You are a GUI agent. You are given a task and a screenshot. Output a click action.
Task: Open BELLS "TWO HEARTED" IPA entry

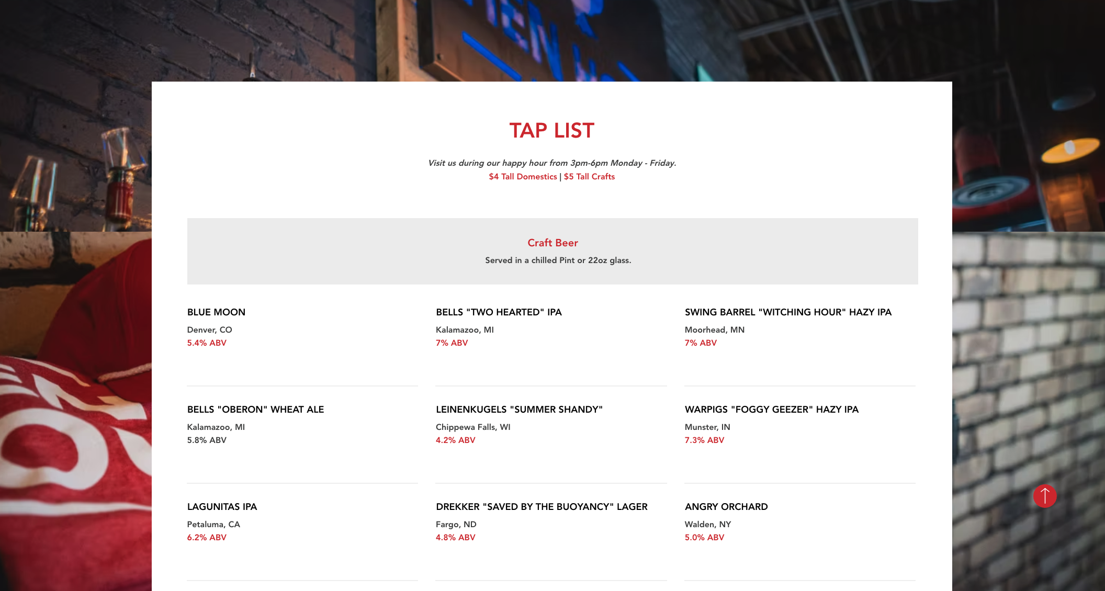(x=499, y=312)
